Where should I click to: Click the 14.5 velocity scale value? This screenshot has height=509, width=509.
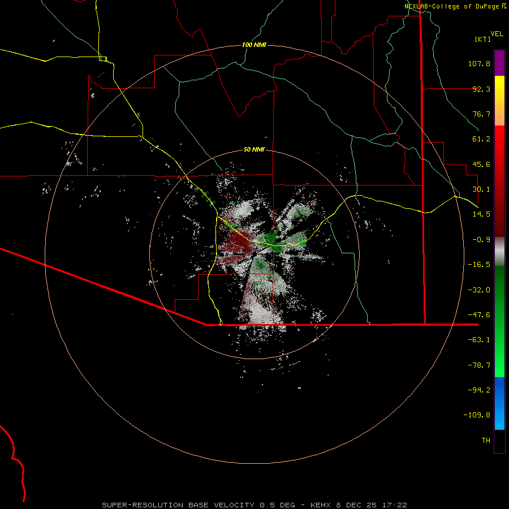[481, 214]
